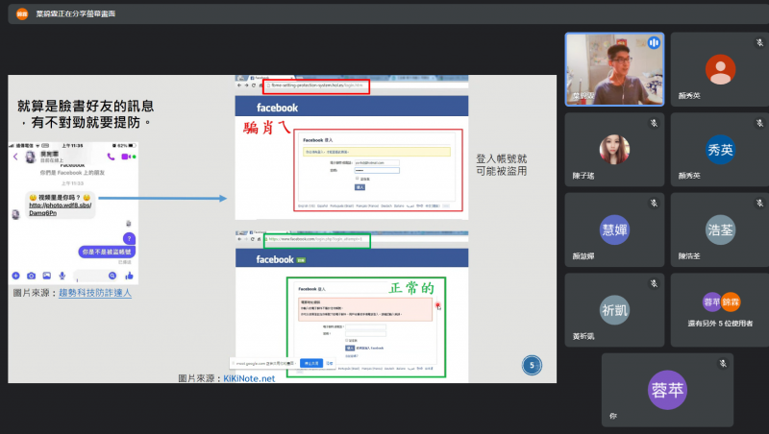Viewport: 769px width, 434px height.
Task: Click 隱藏 link on the sharing bar
Action: (330, 364)
